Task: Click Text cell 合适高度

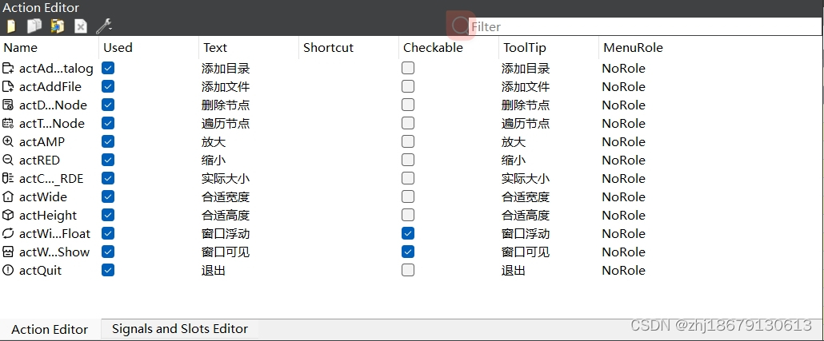Action: coord(226,215)
